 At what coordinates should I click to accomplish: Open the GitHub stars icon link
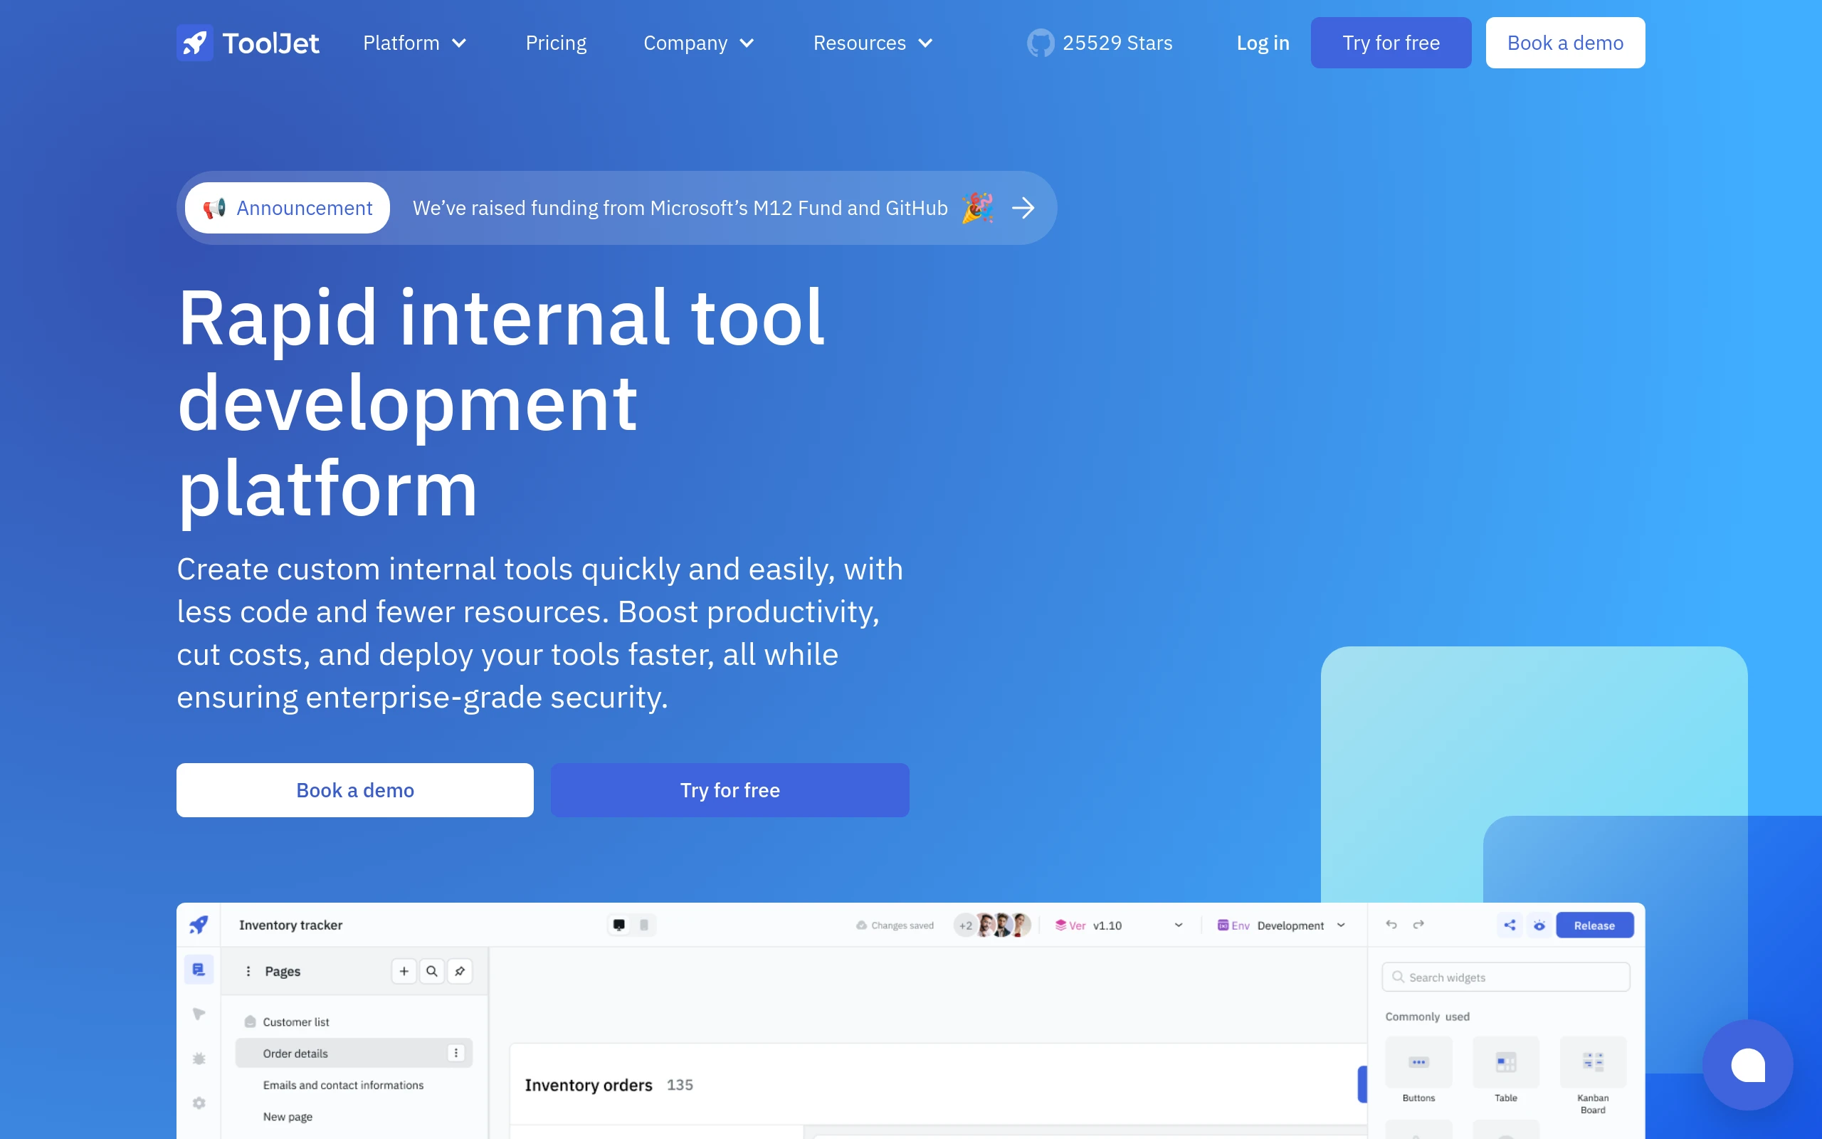coord(1041,43)
